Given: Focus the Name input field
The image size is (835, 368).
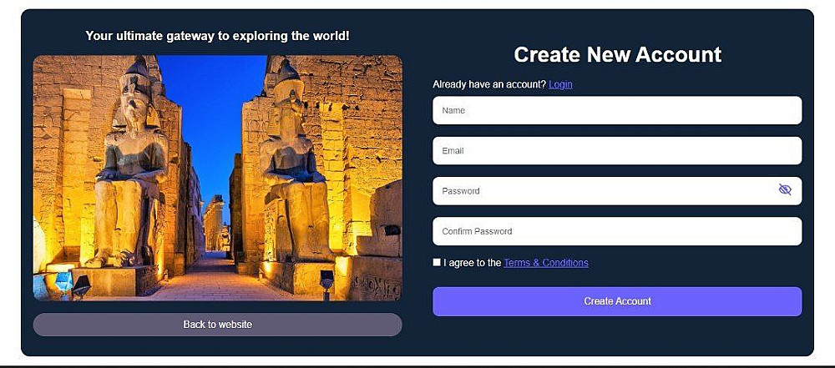Looking at the screenshot, I should pos(617,110).
